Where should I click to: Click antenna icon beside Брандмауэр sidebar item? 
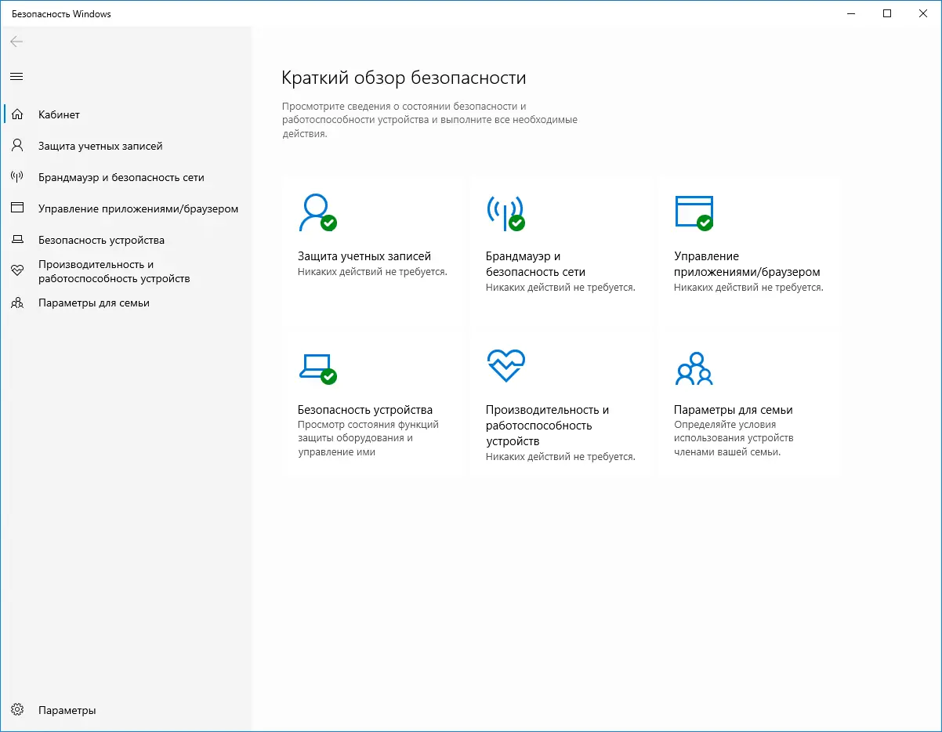(16, 177)
